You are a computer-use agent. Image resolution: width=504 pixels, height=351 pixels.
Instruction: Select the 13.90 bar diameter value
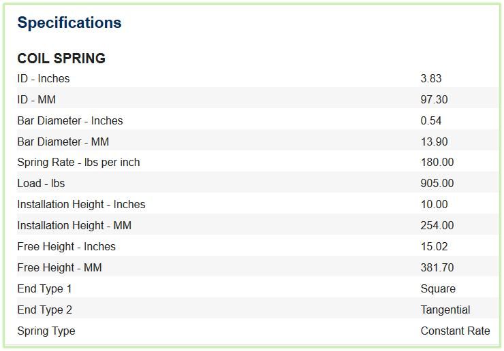tap(434, 141)
